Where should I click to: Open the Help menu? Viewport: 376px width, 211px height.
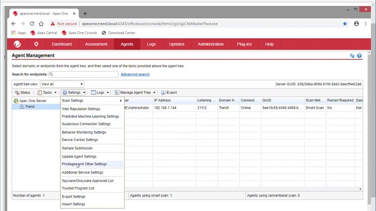(x=269, y=44)
